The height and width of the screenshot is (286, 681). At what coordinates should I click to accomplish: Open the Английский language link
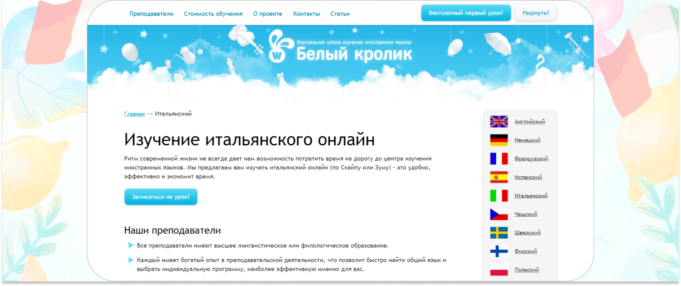[x=529, y=122]
